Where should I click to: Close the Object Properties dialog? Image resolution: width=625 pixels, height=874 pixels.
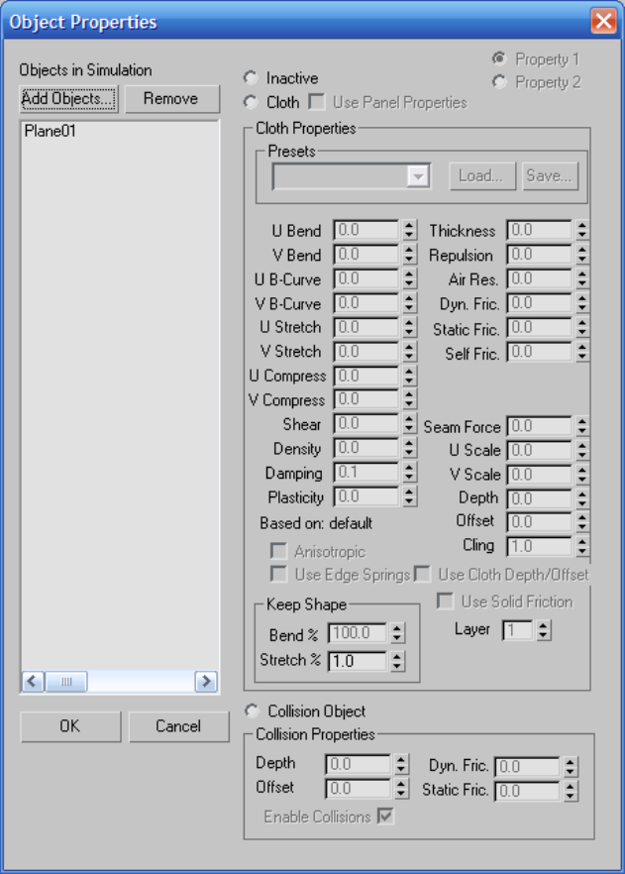(x=603, y=21)
